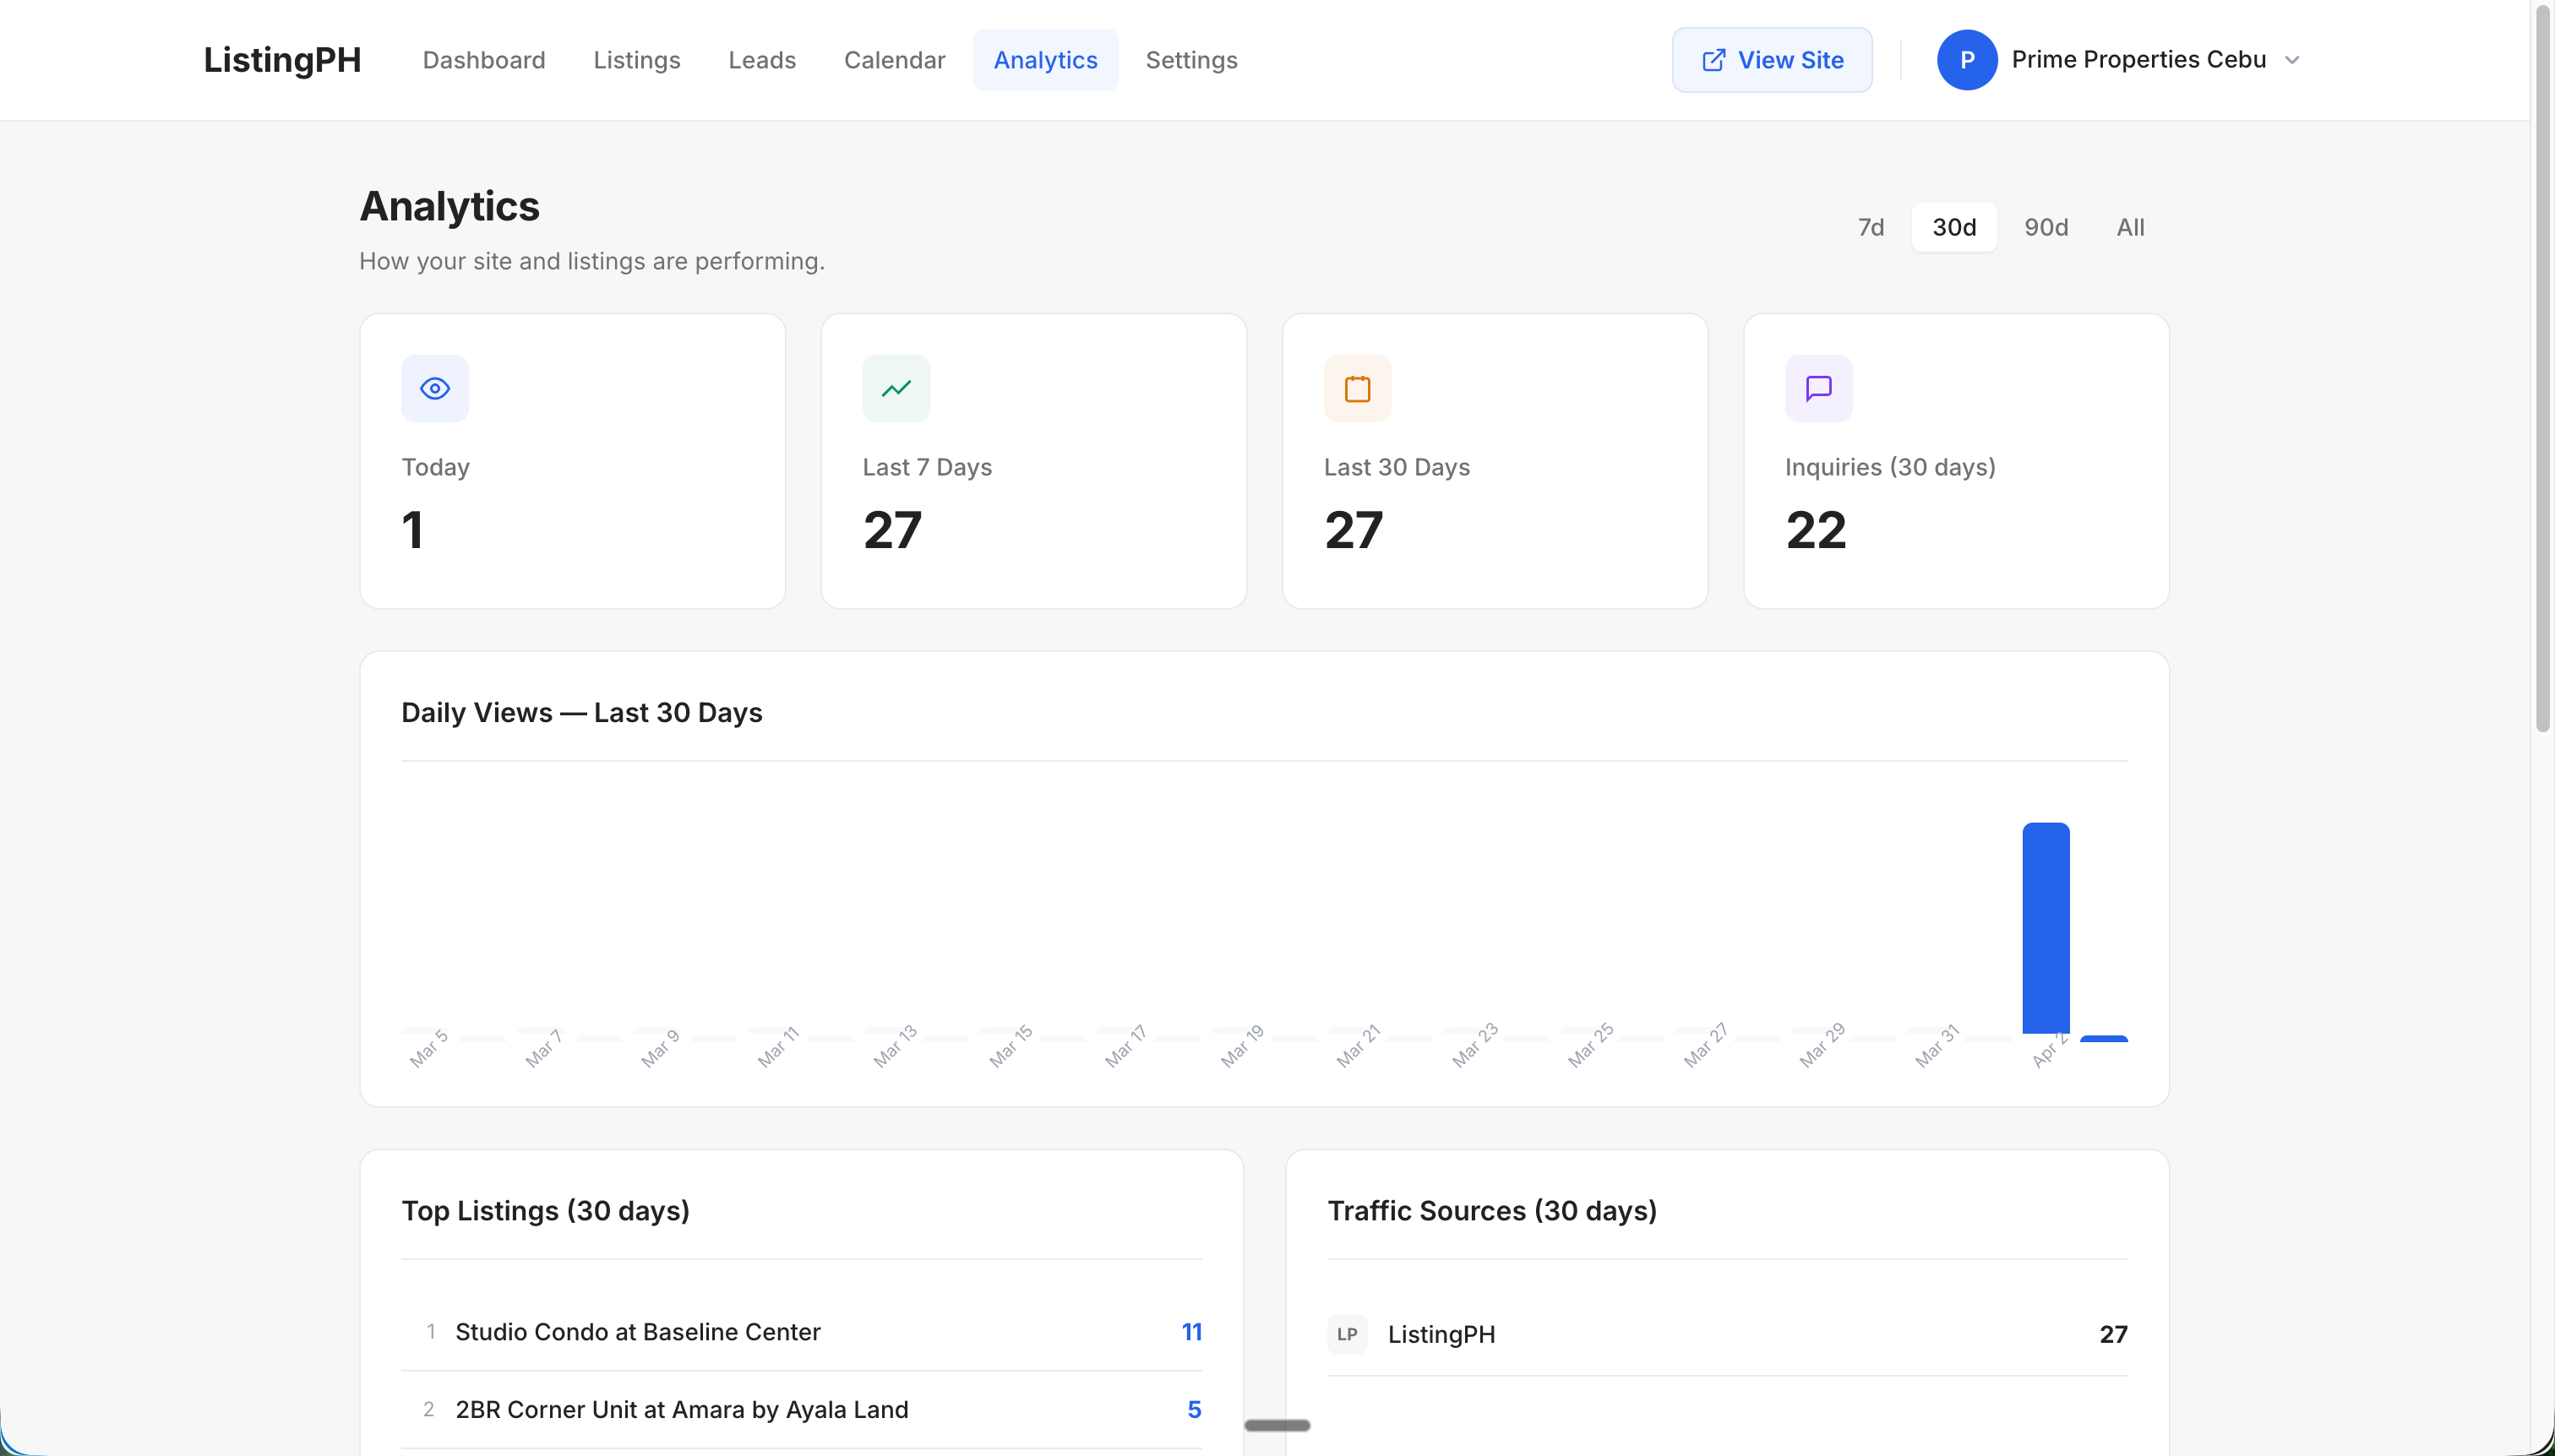The height and width of the screenshot is (1456, 2555).
Task: Click the View Site button
Action: tap(1771, 60)
